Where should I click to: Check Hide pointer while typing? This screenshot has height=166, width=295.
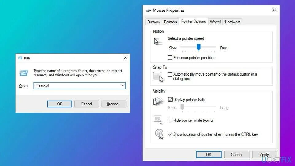pyautogui.click(x=170, y=120)
